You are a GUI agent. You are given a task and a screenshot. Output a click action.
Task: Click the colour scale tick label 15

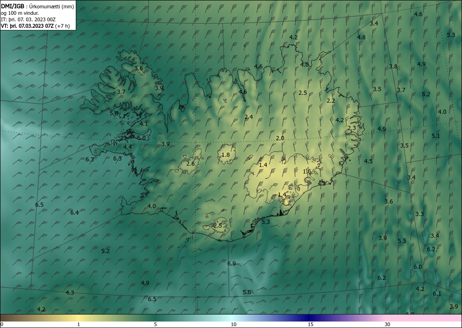click(310, 325)
